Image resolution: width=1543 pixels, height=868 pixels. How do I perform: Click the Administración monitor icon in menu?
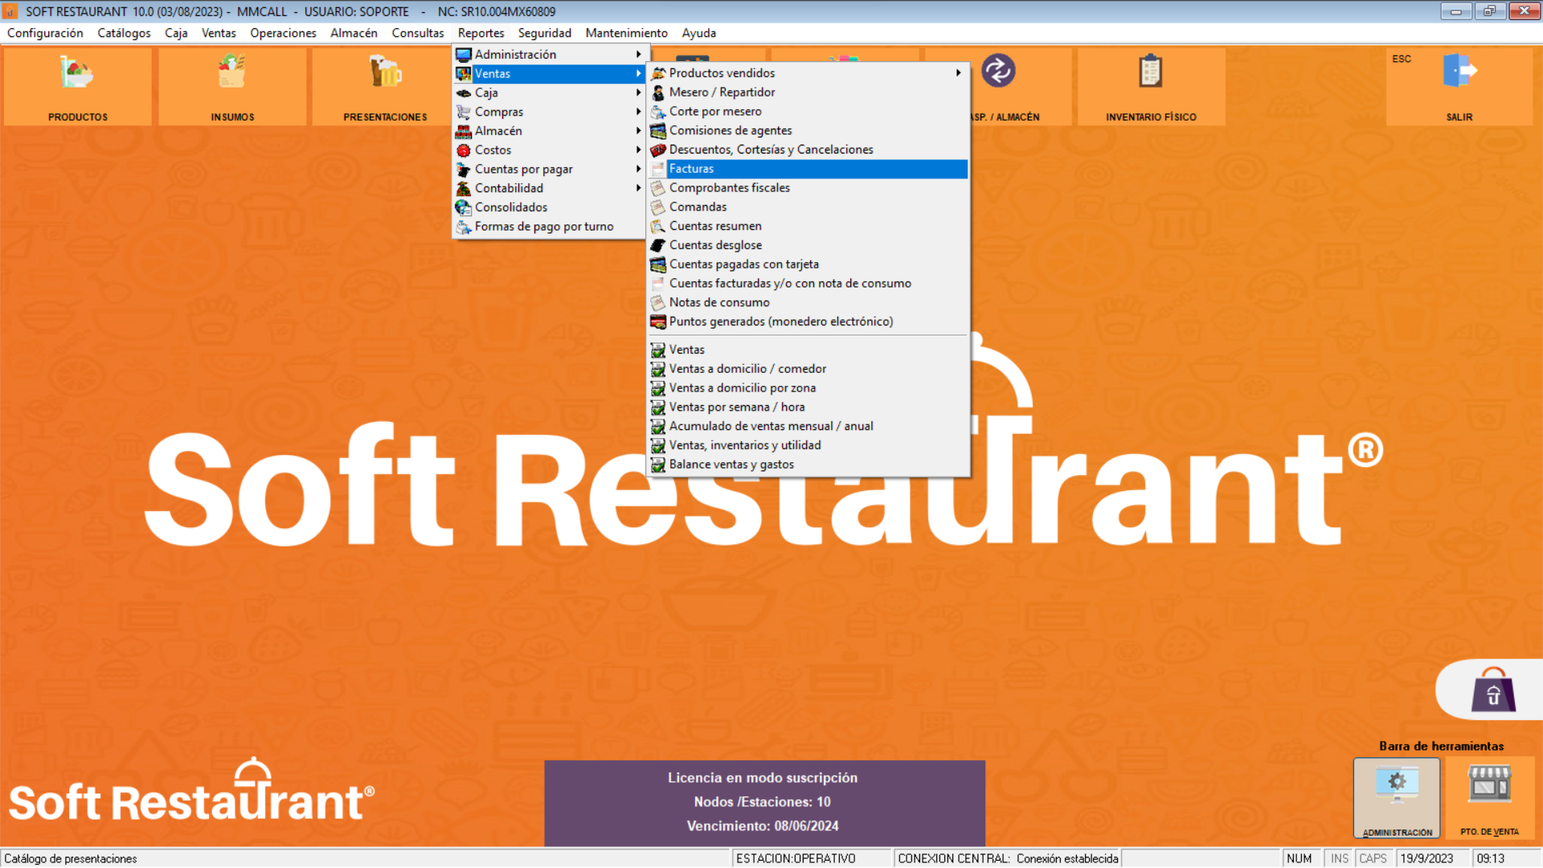464,55
